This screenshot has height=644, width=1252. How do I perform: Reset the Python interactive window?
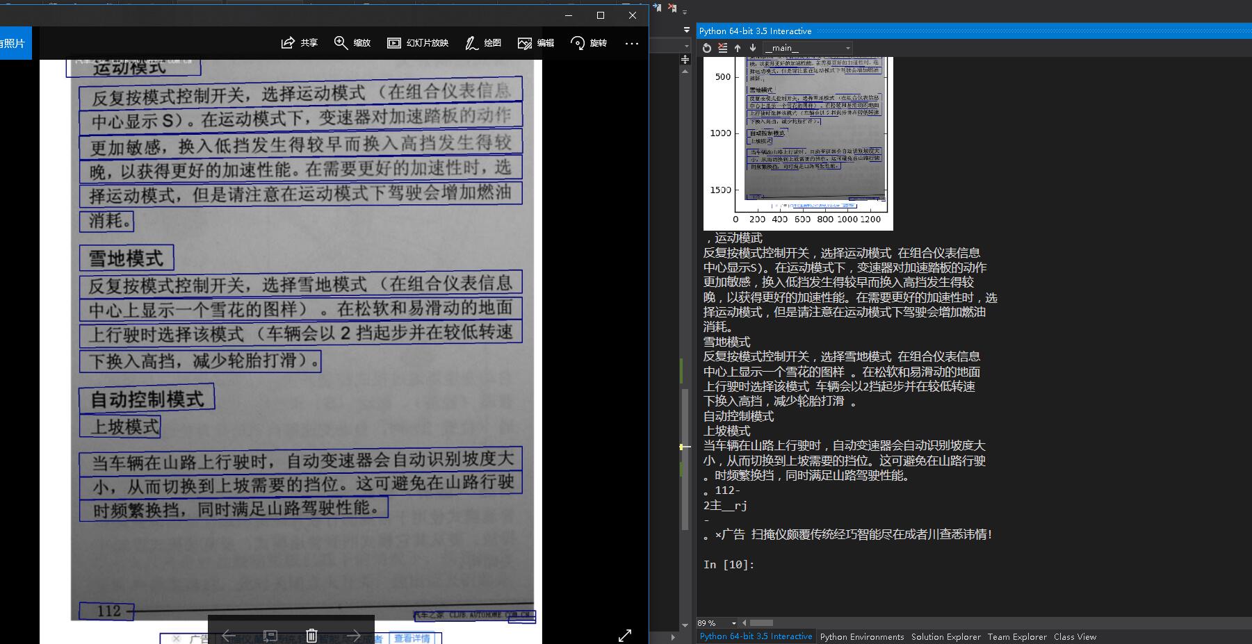[707, 48]
